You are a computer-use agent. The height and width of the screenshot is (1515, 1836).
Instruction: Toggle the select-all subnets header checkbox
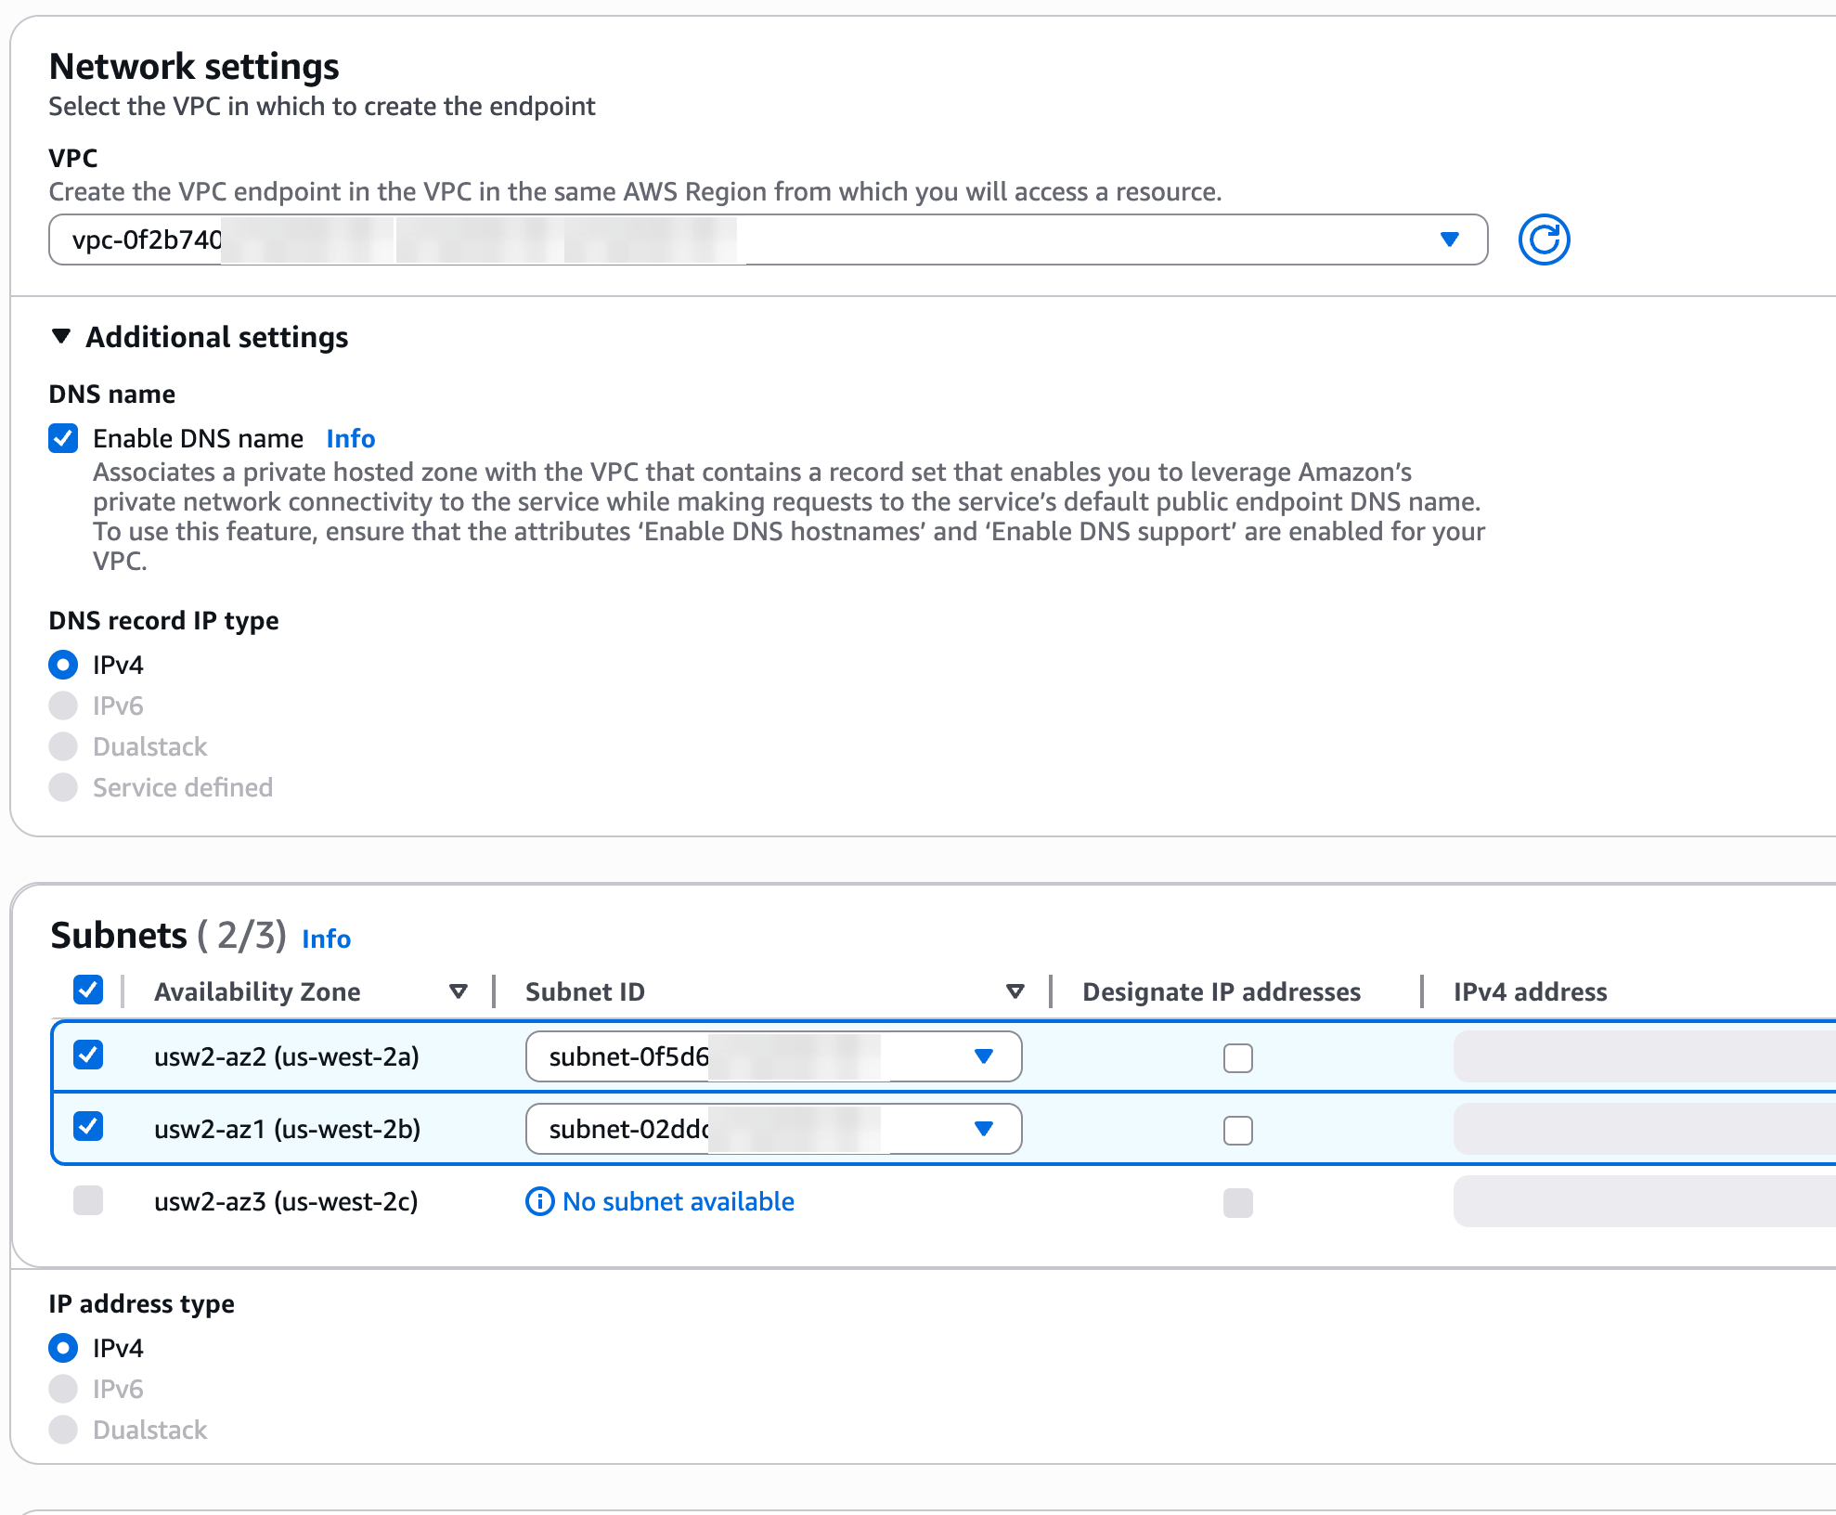click(88, 990)
